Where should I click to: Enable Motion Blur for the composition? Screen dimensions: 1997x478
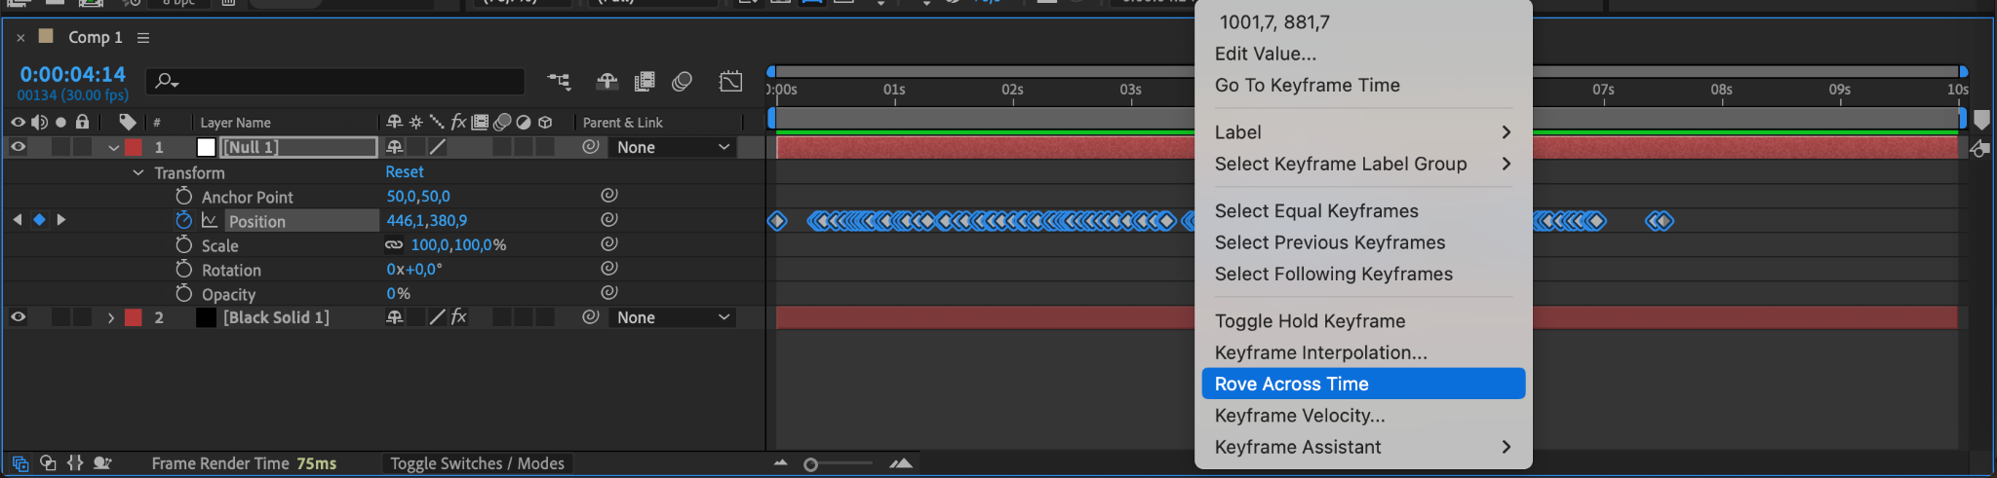coord(683,82)
